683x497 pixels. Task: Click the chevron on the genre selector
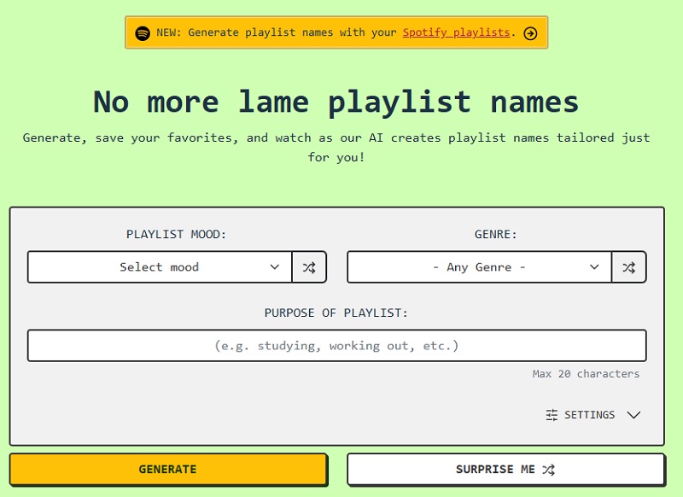[x=595, y=266]
